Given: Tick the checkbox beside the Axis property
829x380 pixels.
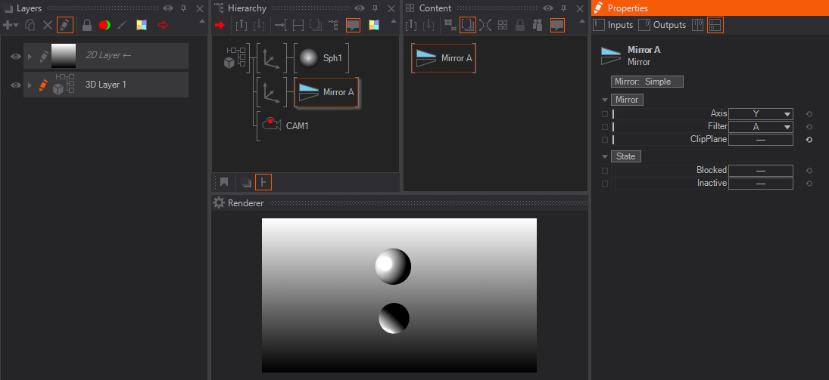Looking at the screenshot, I should point(604,114).
